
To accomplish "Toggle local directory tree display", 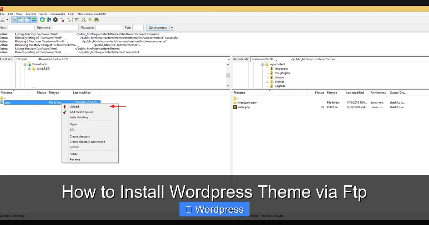I will pyautogui.click(x=21, y=20).
